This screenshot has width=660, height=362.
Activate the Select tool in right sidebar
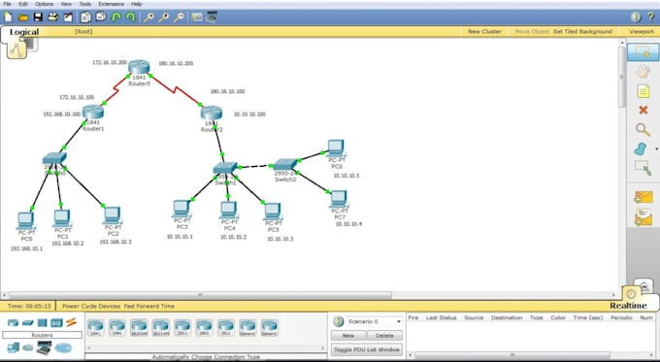tap(643, 52)
